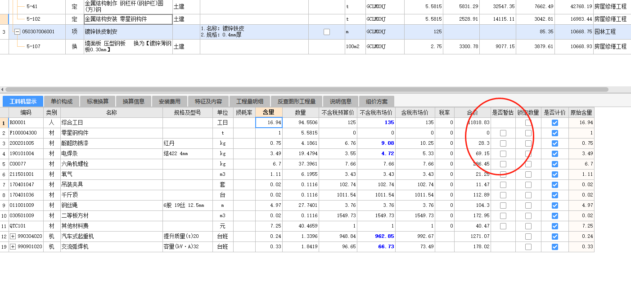The height and width of the screenshot is (286, 631).
Task: Click the market price 66.73 cell
Action: coord(376,246)
